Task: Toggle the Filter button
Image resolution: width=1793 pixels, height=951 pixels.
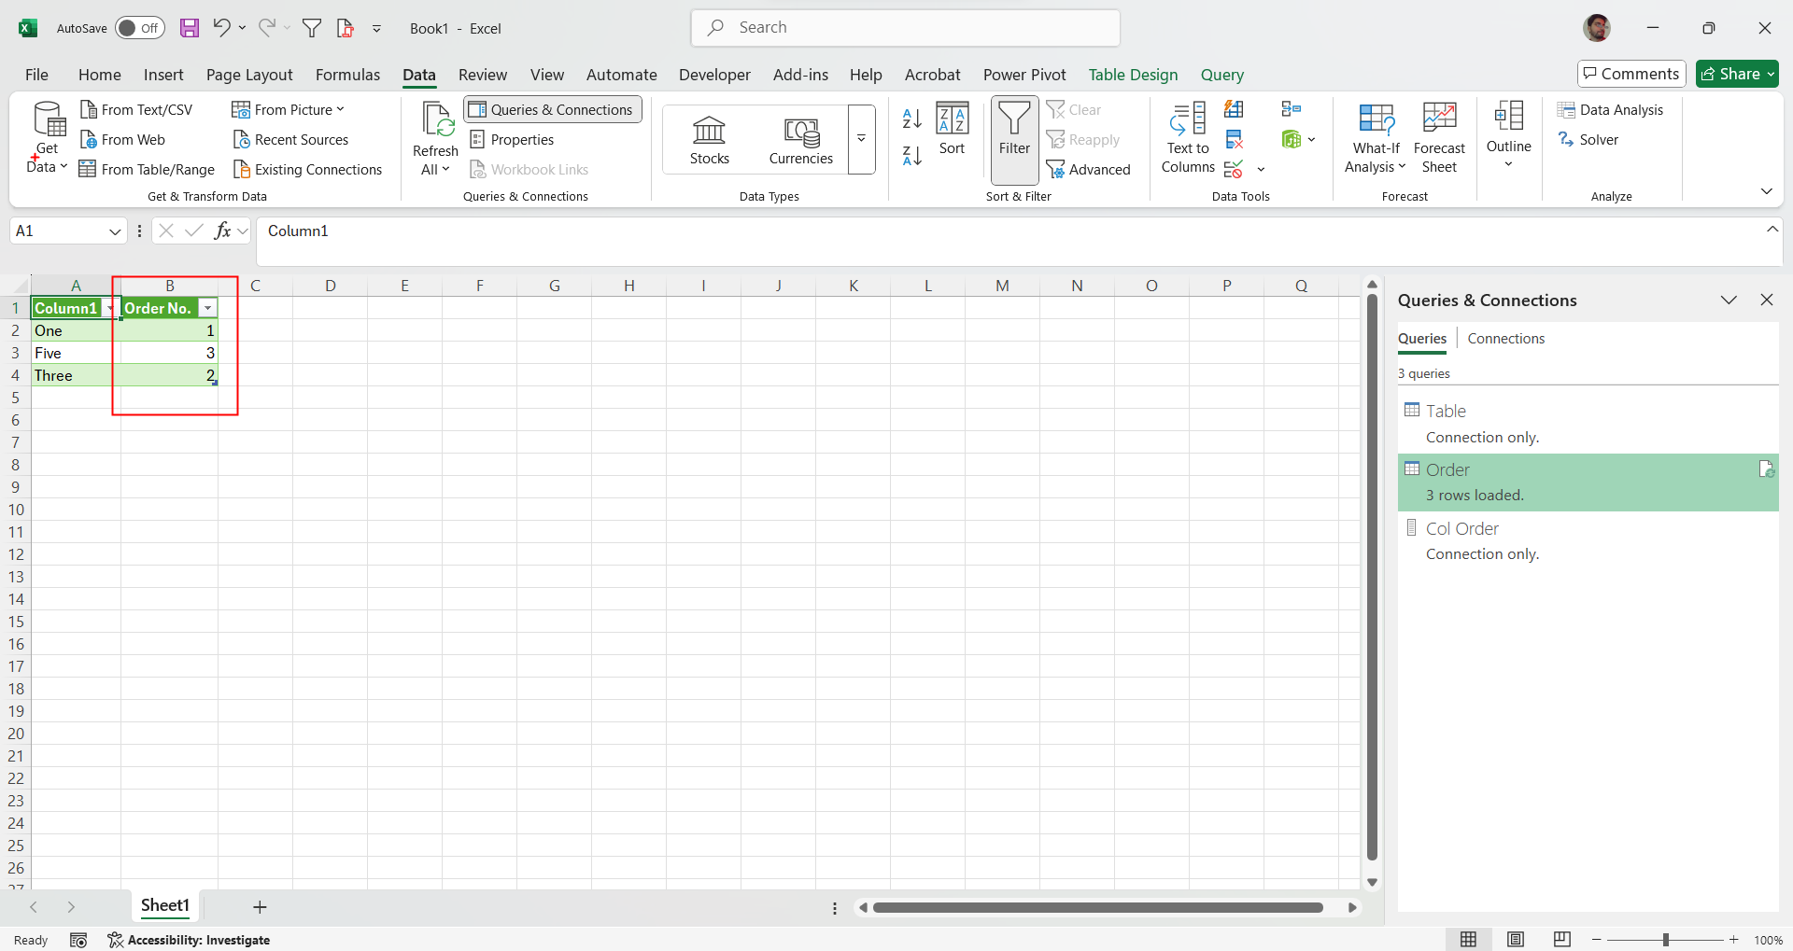Action: point(1014,138)
